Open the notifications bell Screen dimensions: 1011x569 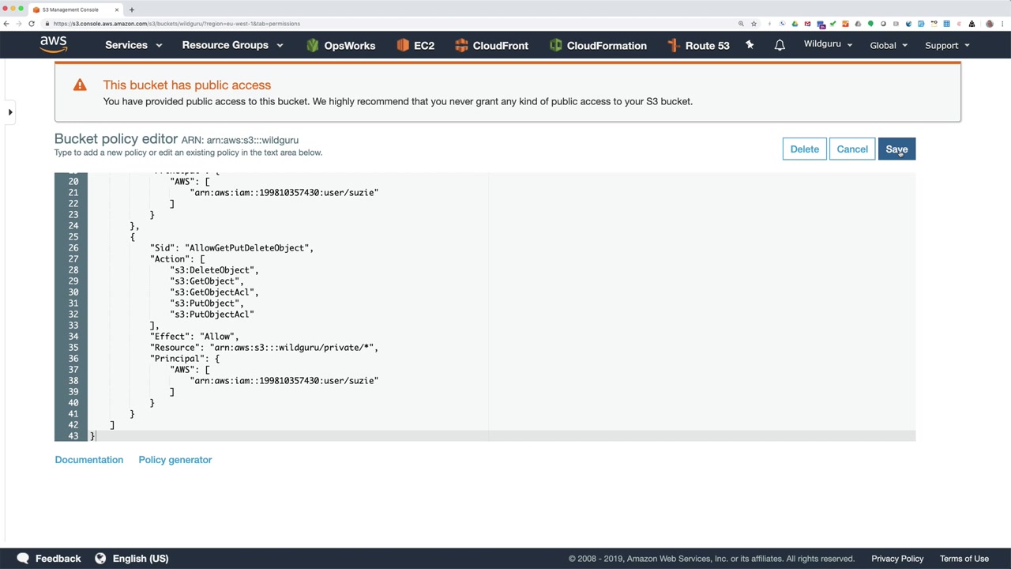tap(780, 45)
